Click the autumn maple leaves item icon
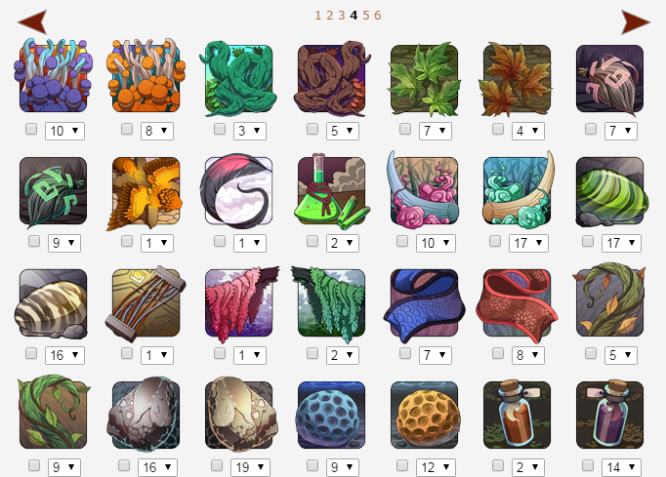This screenshot has width=666, height=477. click(517, 79)
